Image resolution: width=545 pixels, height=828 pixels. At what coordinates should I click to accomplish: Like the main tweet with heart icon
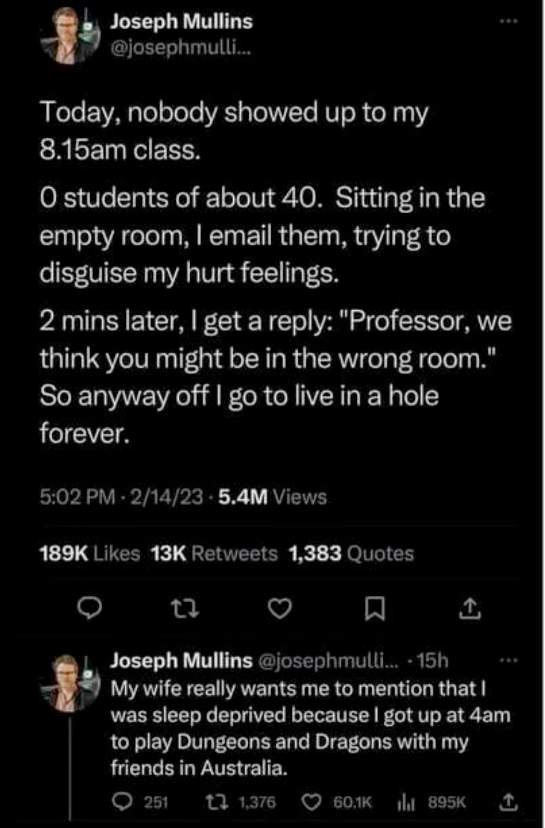[x=279, y=609]
